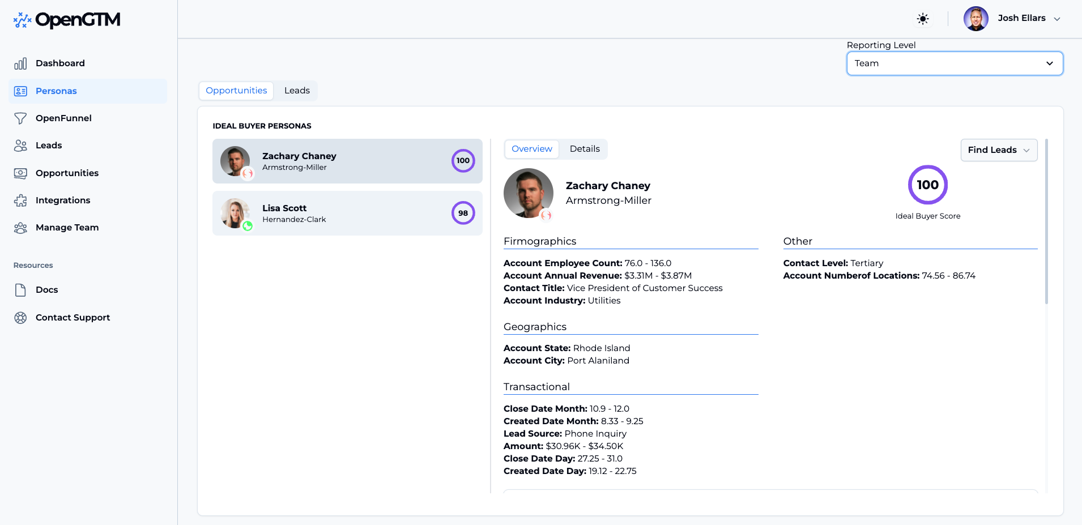Click the 'Close Date Month' line
The width and height of the screenshot is (1082, 525).
point(566,409)
